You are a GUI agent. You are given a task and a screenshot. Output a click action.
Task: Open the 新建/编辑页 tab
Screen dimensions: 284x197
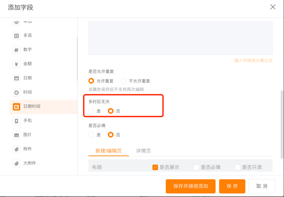[109, 151]
